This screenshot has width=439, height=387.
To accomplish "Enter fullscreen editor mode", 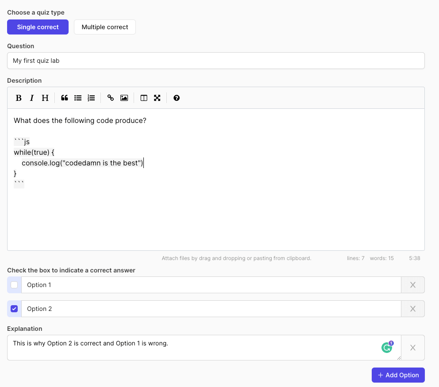I will 157,98.
